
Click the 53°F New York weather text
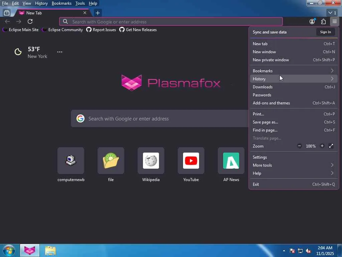coord(37,53)
